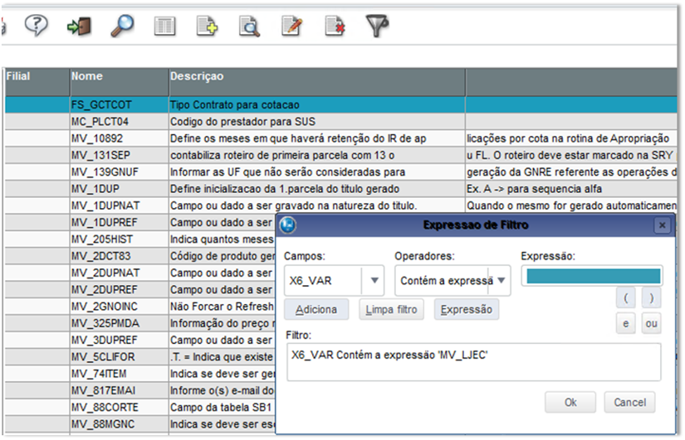685x440 pixels.
Task: Click the Filtro expression text area
Action: (x=472, y=362)
